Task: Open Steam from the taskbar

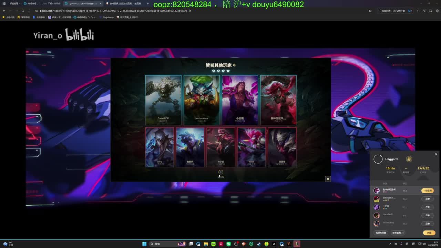Action: 259,244
